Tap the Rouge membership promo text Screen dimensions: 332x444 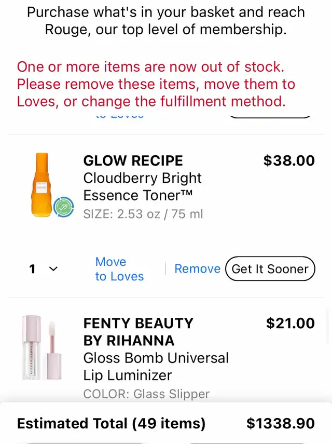point(166,21)
